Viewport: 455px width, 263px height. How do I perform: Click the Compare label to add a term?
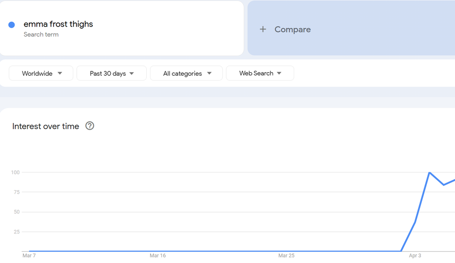292,29
